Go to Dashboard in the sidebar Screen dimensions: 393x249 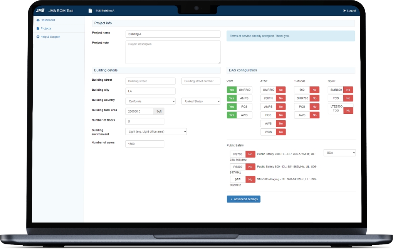[48, 20]
